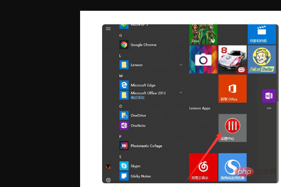Open Settings gear in Start sidebar
This screenshot has width=281, height=187.
(x=108, y=180)
